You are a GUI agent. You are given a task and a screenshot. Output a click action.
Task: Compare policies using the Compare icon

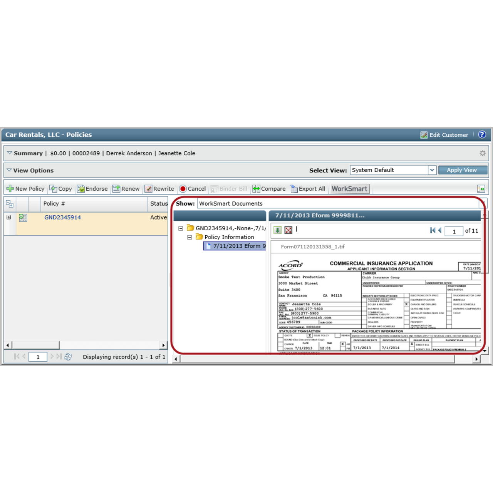pyautogui.click(x=268, y=189)
